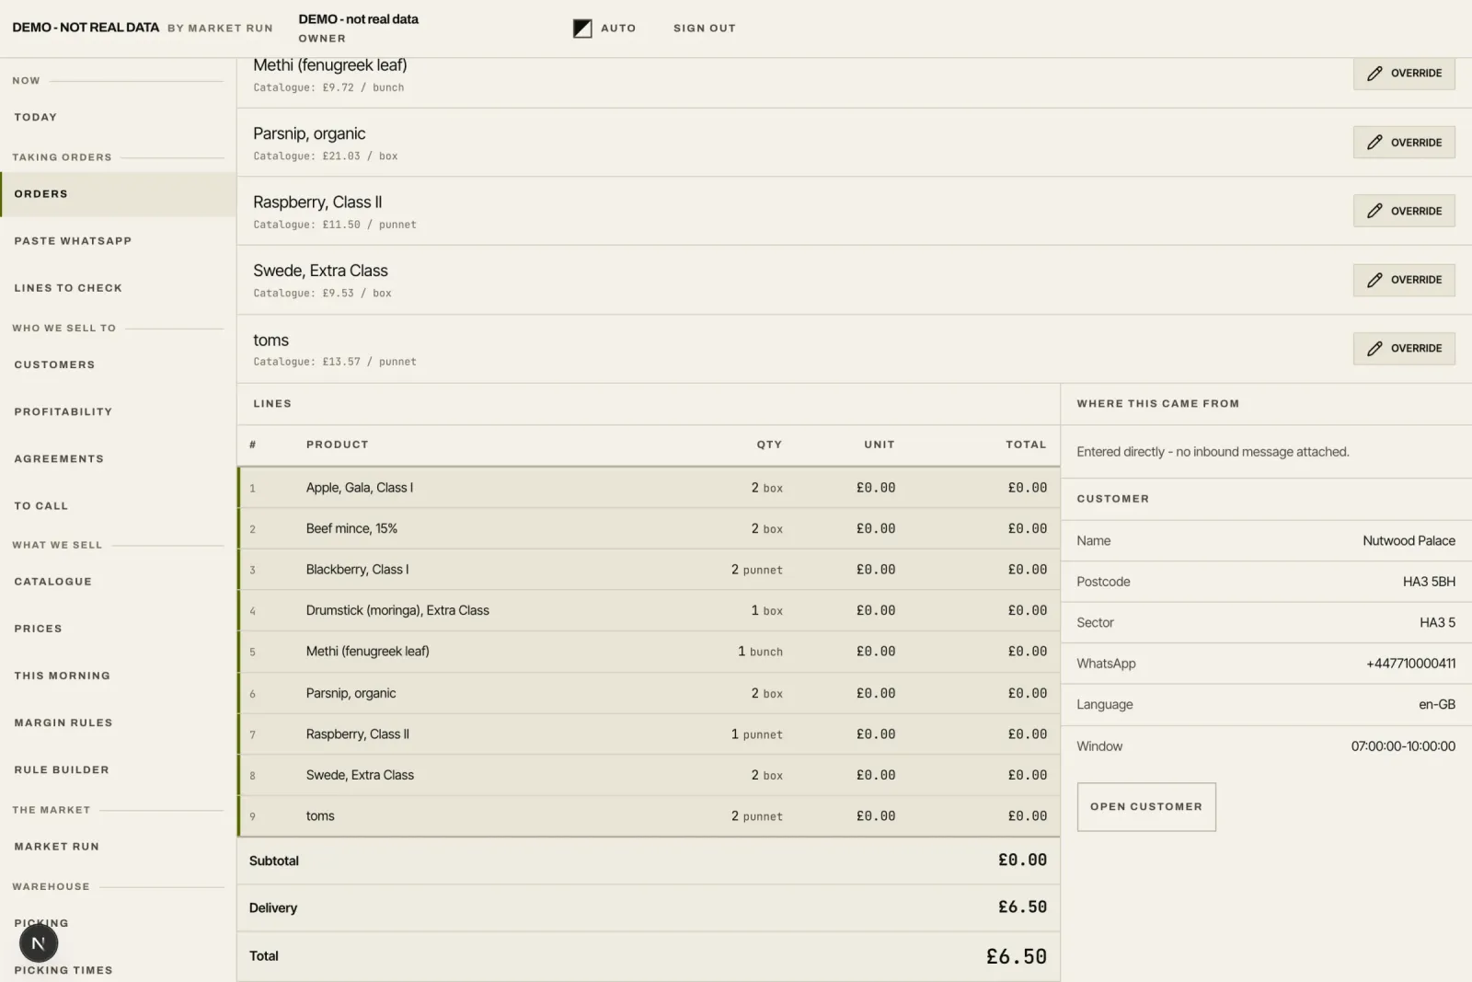Select Methi (fenugreek leaf) in Lines table
This screenshot has height=982, width=1472.
click(x=649, y=652)
